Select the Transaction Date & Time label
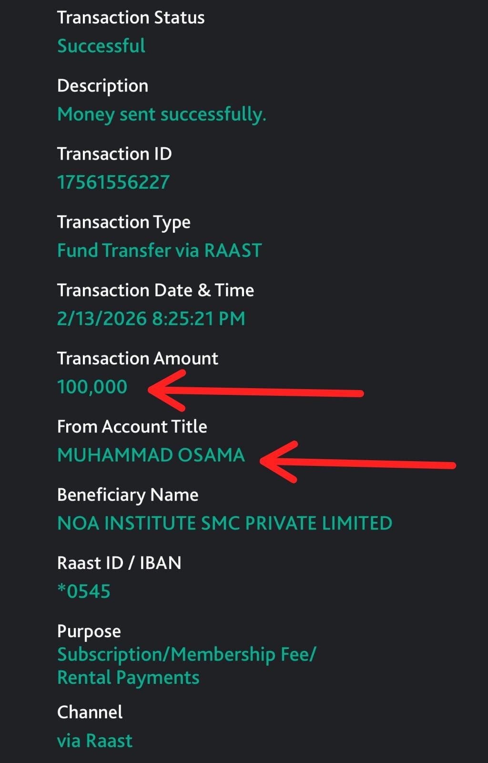This screenshot has height=763, width=488. click(155, 290)
